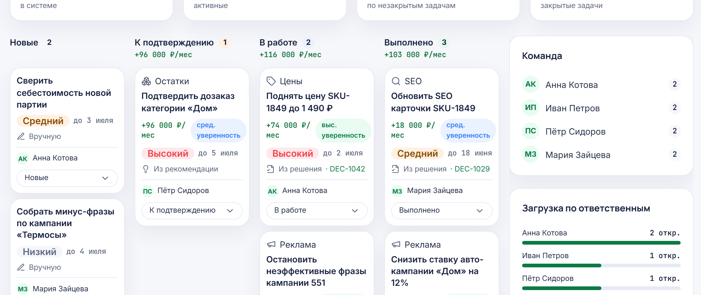This screenshot has width=701, height=295.
Task: Open the Выполнено status dropdown
Action: click(x=442, y=210)
